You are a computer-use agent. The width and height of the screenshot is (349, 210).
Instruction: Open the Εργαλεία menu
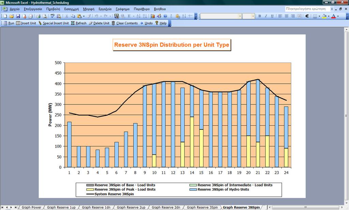[x=105, y=9]
